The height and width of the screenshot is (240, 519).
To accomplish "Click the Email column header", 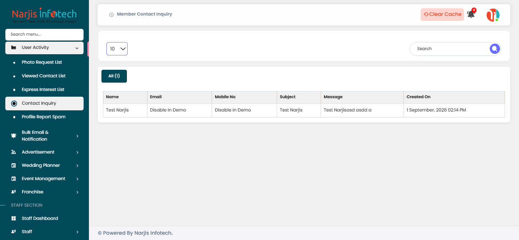I will pos(179,97).
